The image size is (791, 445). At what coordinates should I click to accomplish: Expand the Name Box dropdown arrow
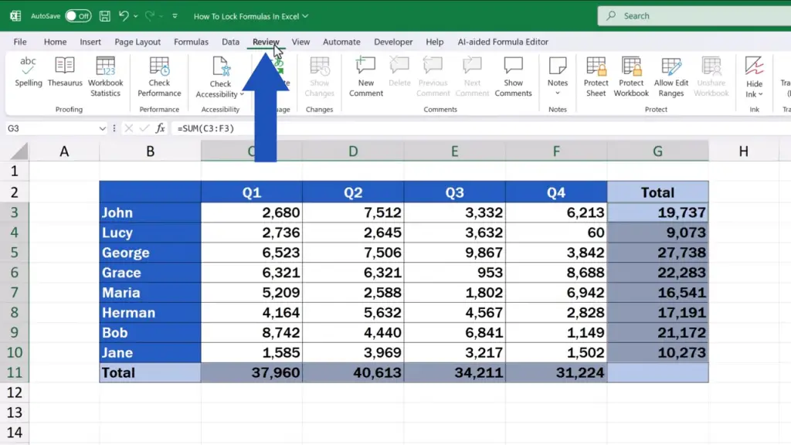click(x=102, y=129)
